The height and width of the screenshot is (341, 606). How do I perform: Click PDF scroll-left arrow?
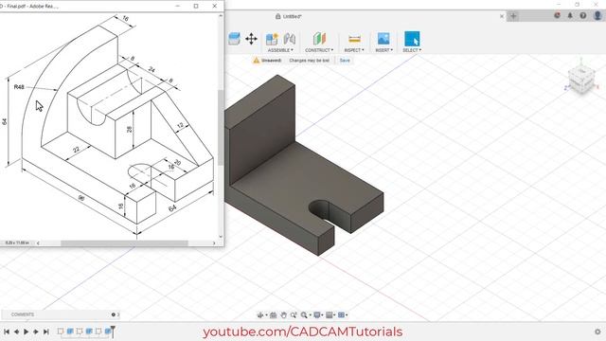tap(38, 243)
